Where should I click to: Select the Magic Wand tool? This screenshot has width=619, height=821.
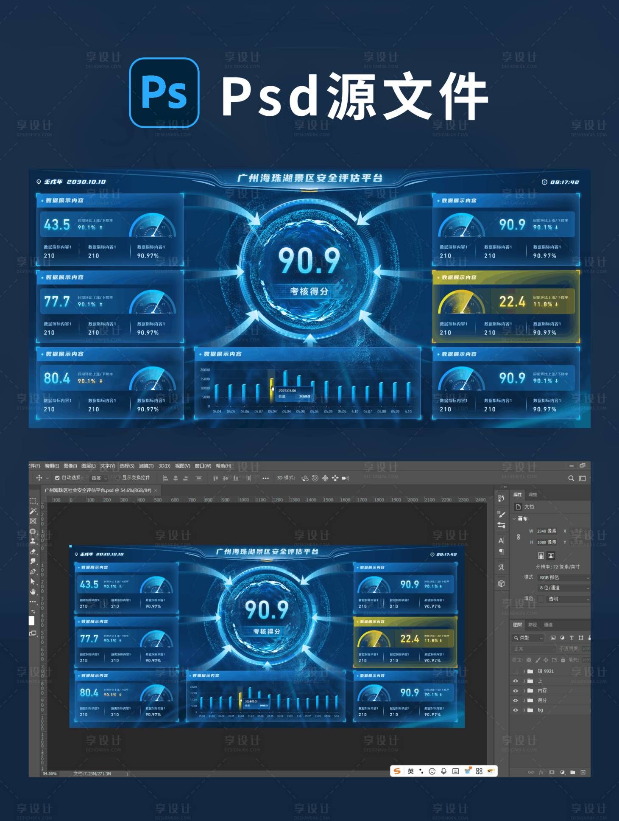tap(33, 511)
